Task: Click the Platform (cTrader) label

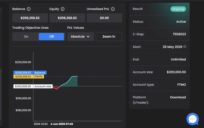Action: click(141, 100)
